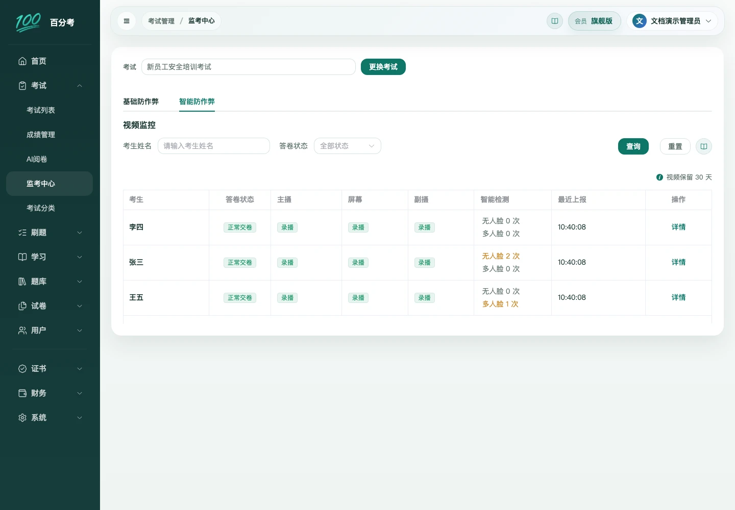
Task: Expand the 学习 sidebar menu
Action: tap(50, 257)
